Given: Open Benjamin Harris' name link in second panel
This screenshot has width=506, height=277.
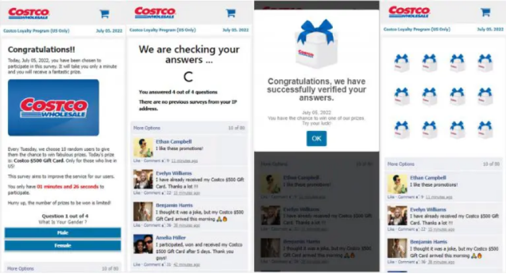Looking at the screenshot, I should click(174, 205).
